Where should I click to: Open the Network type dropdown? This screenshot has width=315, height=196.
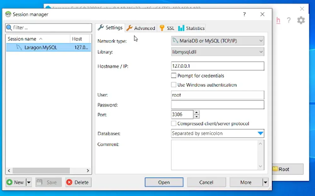point(217,41)
